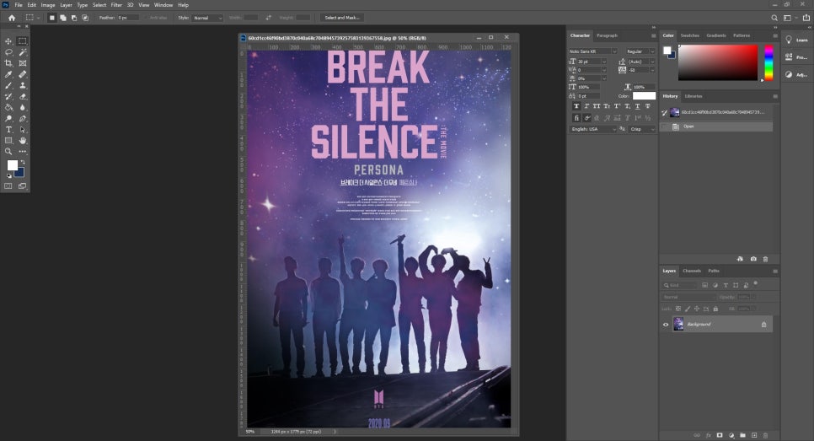Select the Healing Brush tool
The image size is (814, 441).
click(x=22, y=74)
